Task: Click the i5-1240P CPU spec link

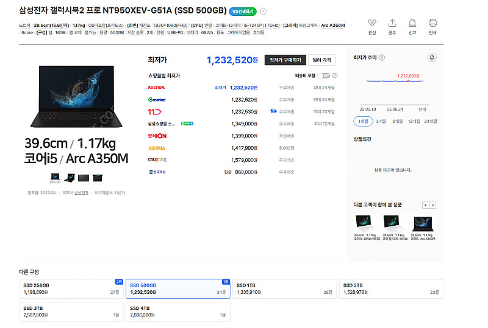Action: (x=262, y=25)
